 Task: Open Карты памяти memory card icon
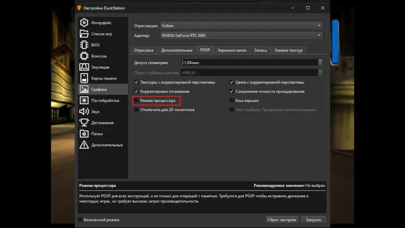[x=84, y=78]
